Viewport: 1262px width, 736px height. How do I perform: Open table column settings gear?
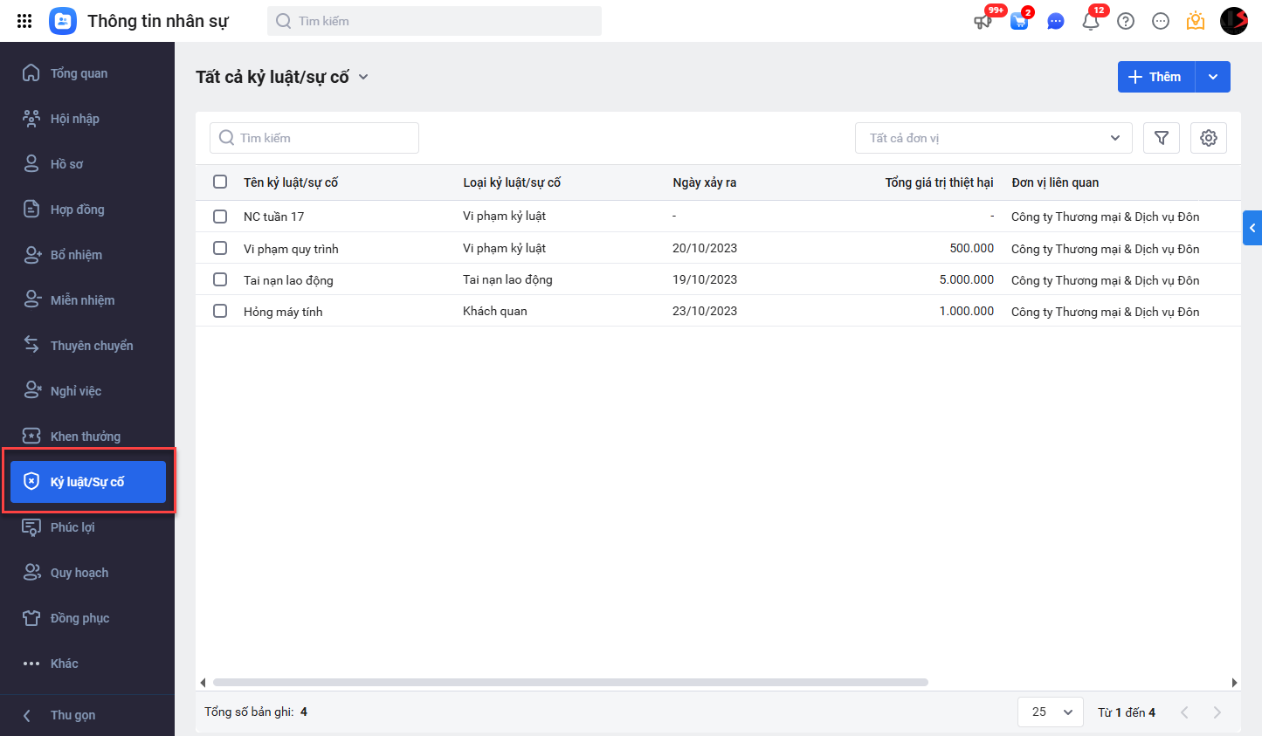pos(1209,138)
